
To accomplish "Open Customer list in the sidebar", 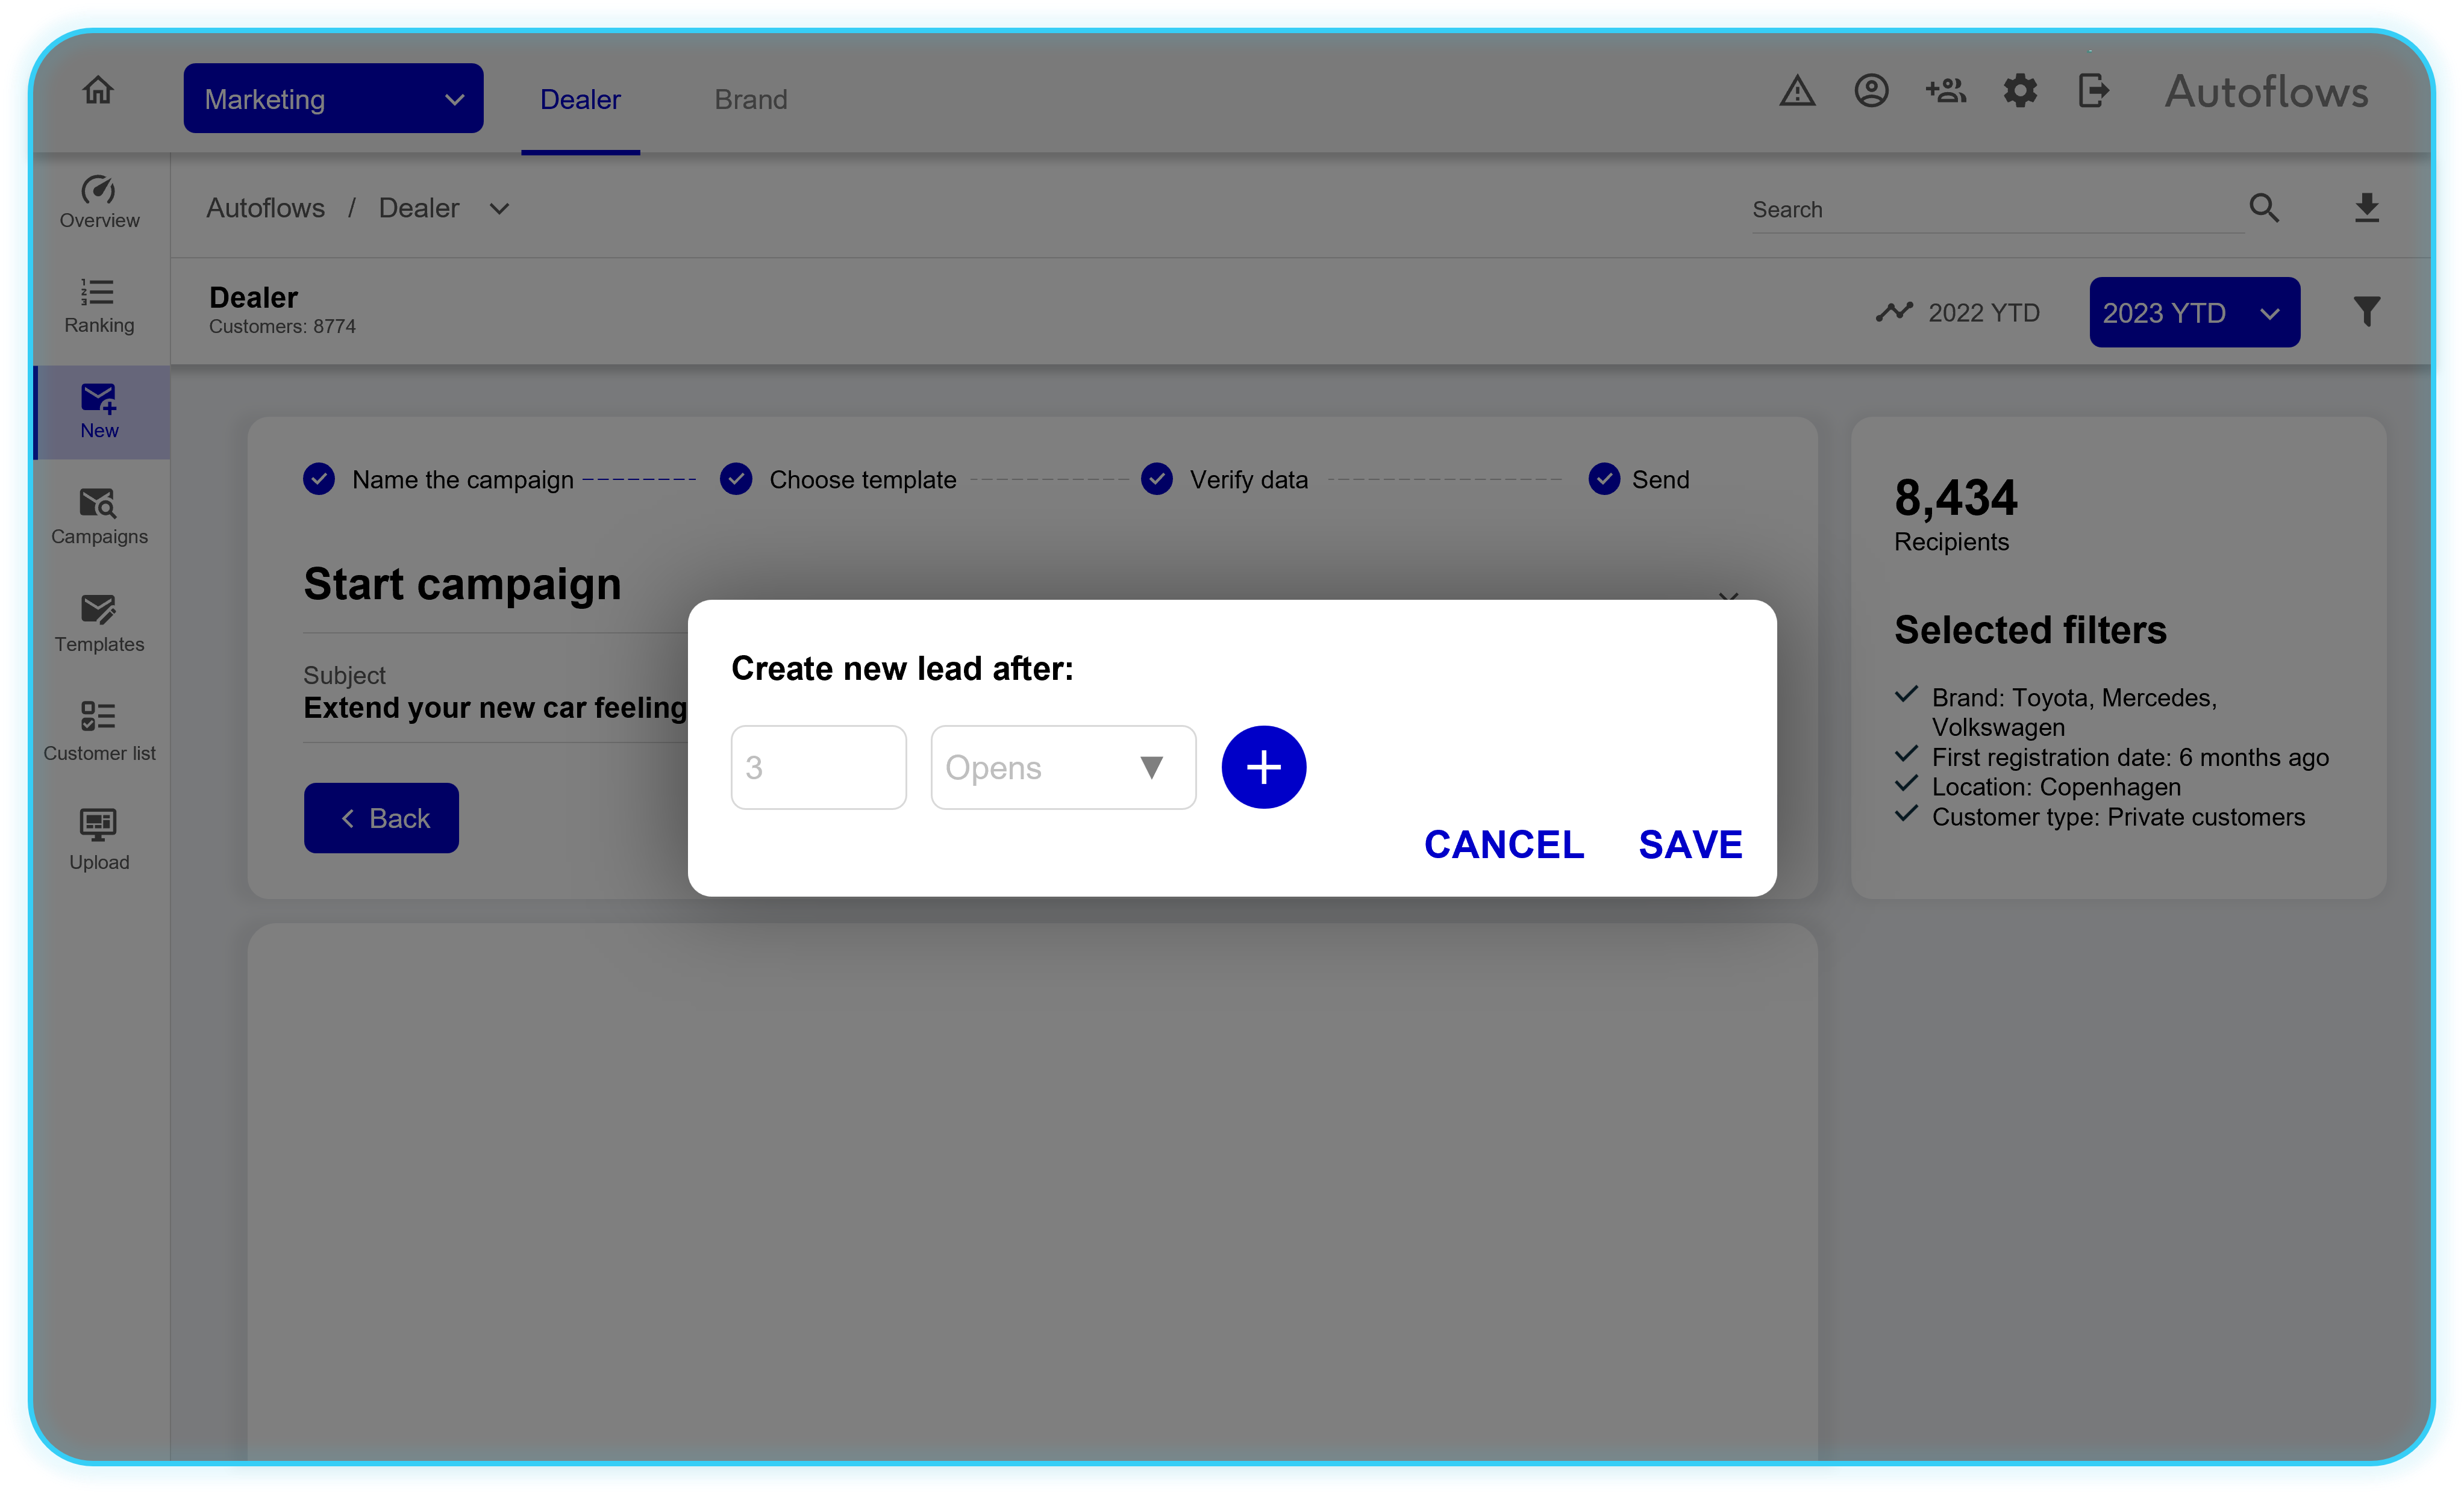I will point(99,732).
